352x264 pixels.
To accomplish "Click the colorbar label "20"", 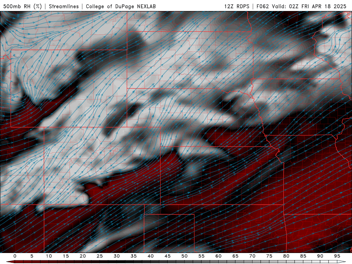I will (x=83, y=256).
